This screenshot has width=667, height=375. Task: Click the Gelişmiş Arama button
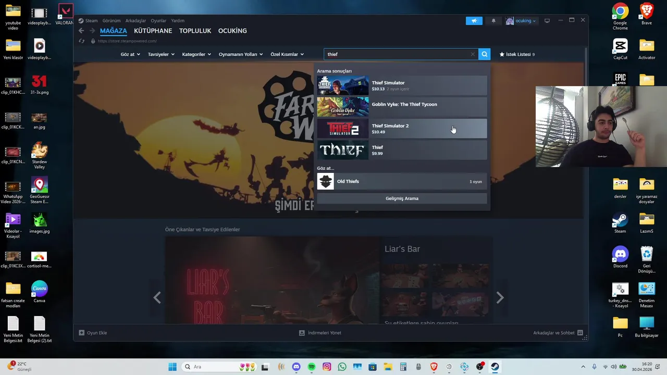(x=402, y=198)
